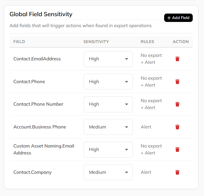The image size is (204, 196).
Task: Open sensitivity dropdown for Contact.Phone Number
Action: coord(108,104)
